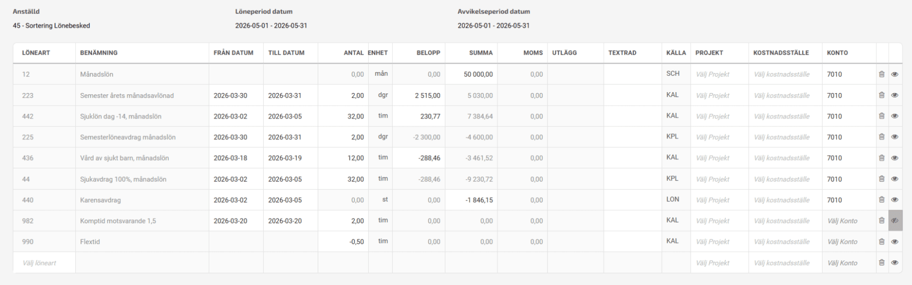Toggle visibility eye for Månadslön row
This screenshot has height=285, width=912.
(894, 74)
